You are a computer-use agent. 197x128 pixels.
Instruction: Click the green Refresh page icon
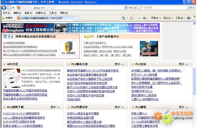(x=130, y=8)
